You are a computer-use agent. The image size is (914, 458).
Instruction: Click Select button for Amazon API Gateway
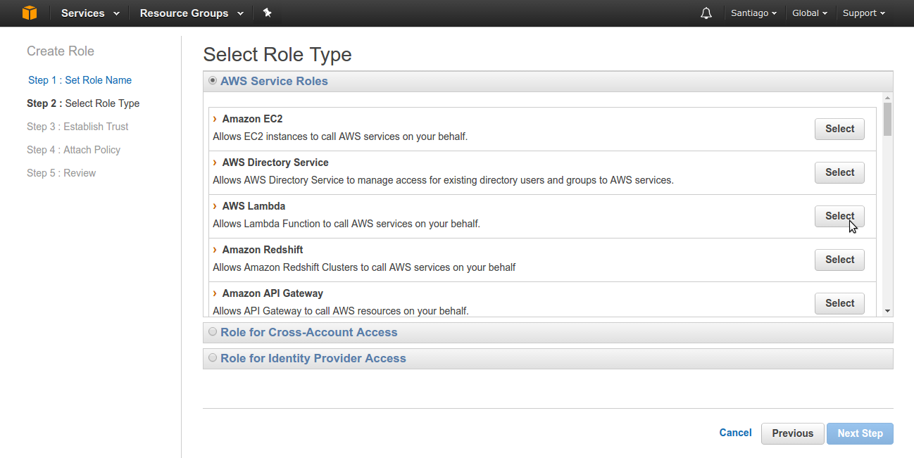coord(839,303)
